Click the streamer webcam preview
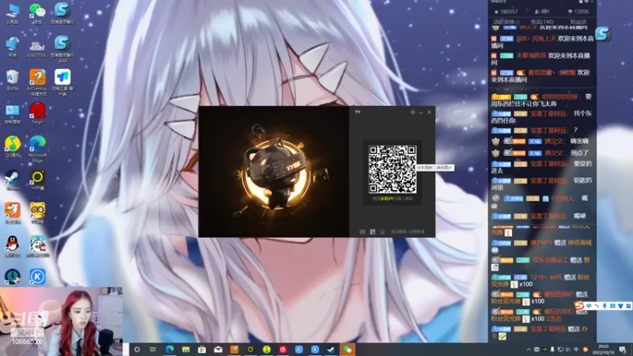 [61, 321]
